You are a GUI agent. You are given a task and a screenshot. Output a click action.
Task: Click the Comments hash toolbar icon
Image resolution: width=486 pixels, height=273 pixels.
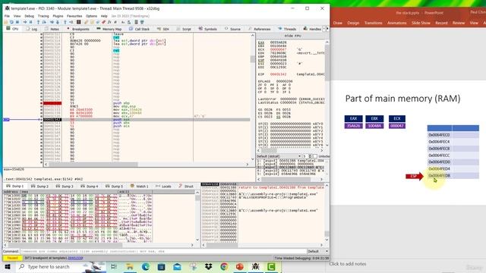pos(115,22)
